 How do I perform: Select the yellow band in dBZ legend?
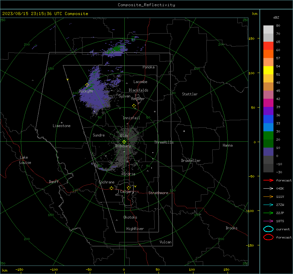pos(268,70)
